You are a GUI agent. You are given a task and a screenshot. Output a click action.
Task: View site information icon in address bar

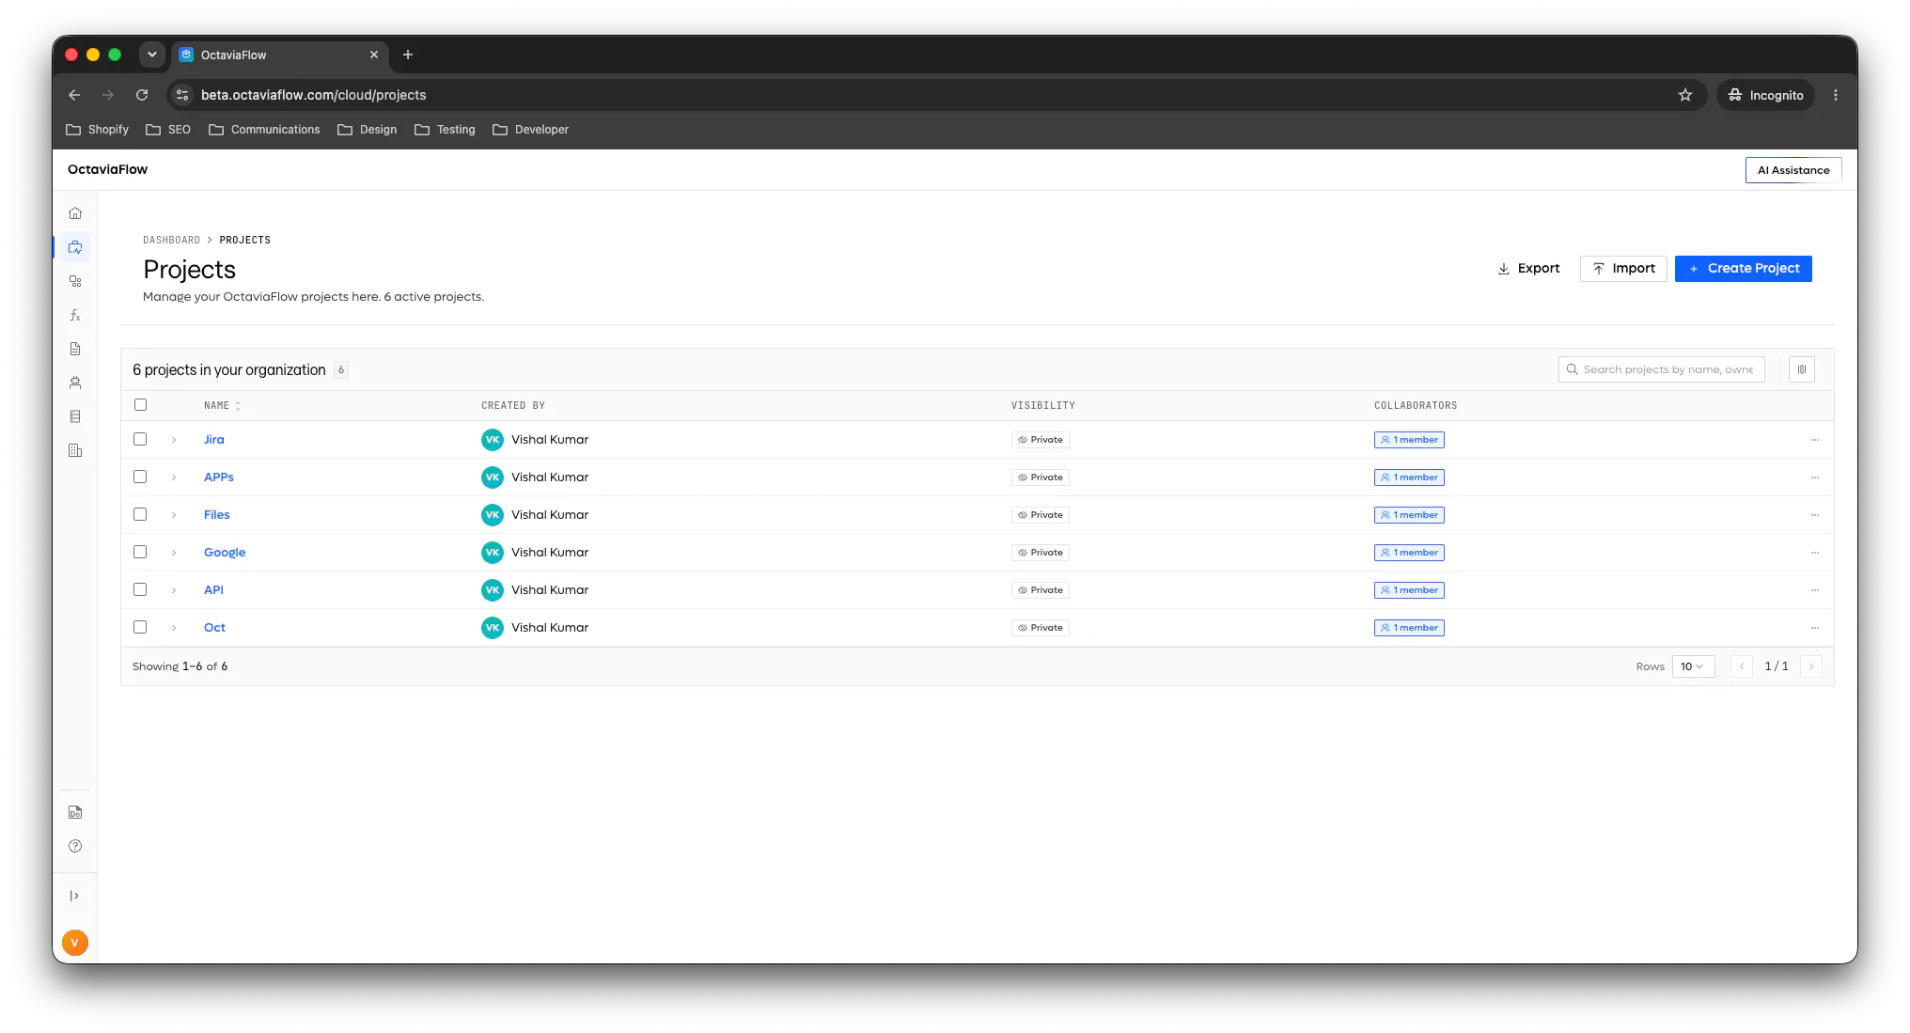(x=182, y=95)
